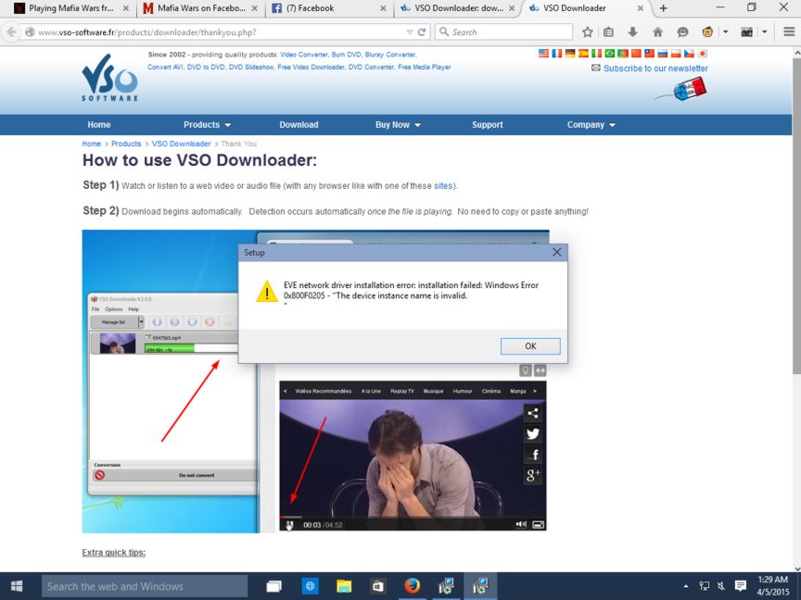Open the Action Center notification icon
This screenshot has height=600, width=801.
(x=740, y=586)
